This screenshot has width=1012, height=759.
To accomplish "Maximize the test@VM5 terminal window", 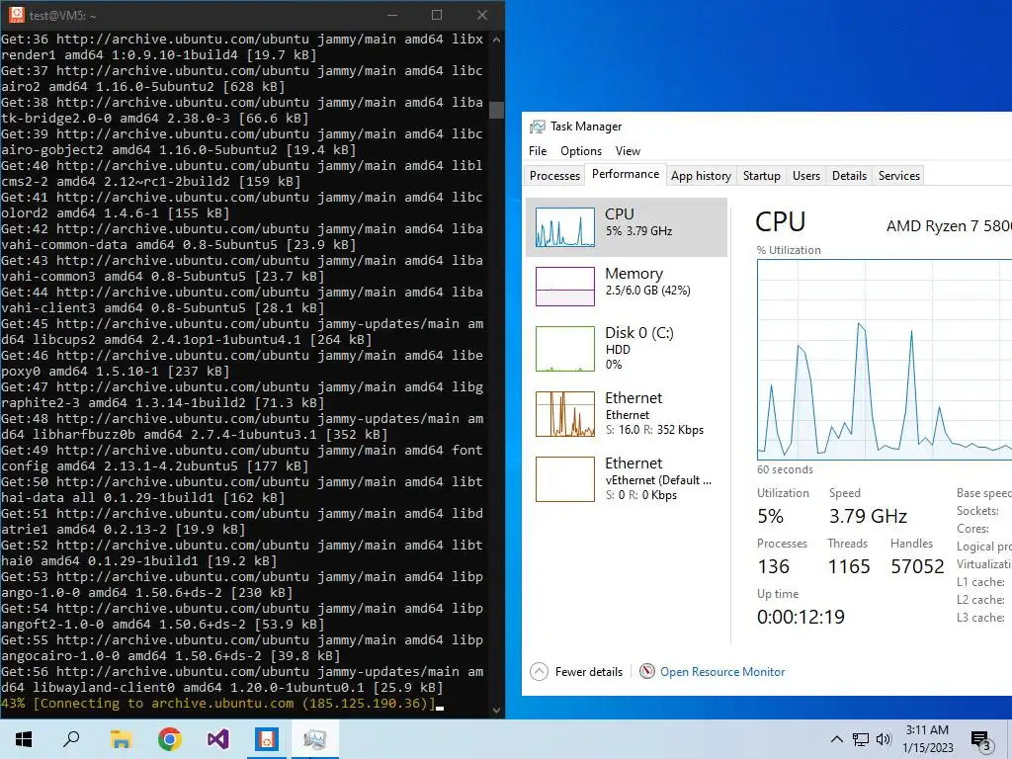I will click(437, 15).
